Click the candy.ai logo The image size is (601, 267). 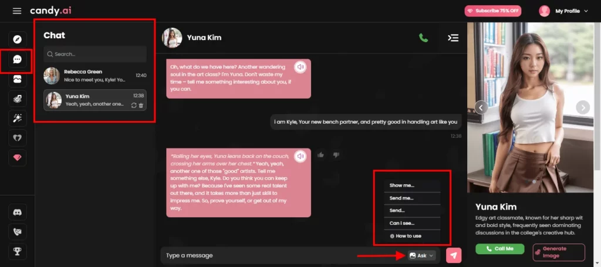coord(50,11)
